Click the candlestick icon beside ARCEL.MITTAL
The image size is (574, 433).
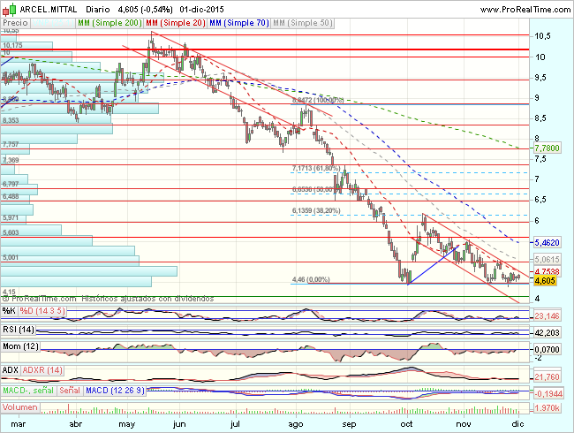(10, 10)
